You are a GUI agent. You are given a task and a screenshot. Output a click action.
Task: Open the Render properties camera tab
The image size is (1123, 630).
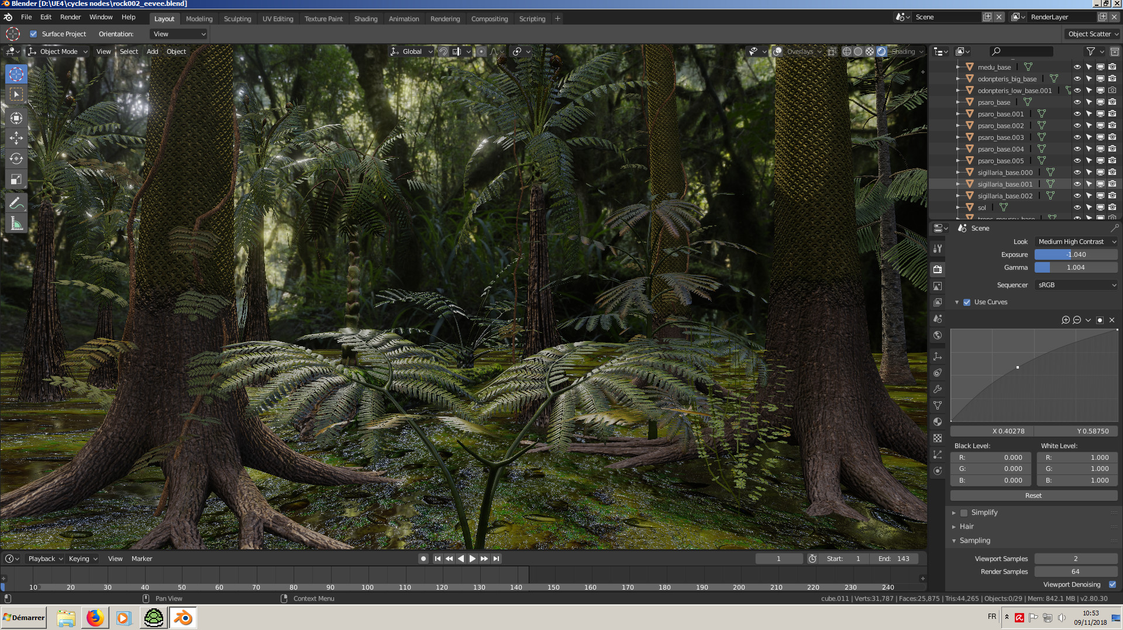[938, 270]
